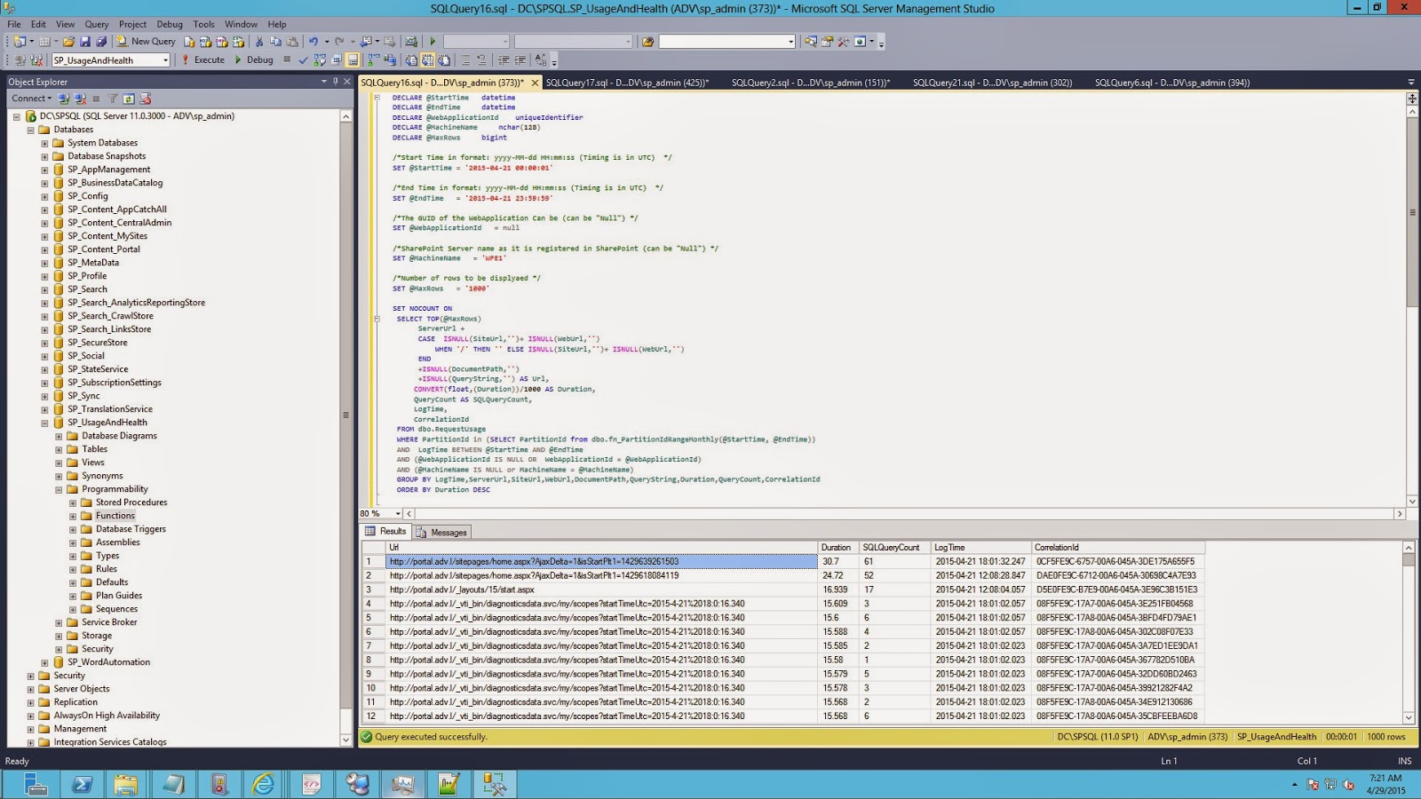
Task: Click the Parse query checkmark icon
Action: click(303, 60)
